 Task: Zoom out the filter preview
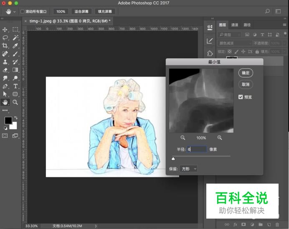point(183,138)
